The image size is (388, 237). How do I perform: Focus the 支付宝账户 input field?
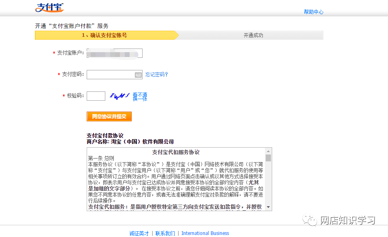coord(115,53)
